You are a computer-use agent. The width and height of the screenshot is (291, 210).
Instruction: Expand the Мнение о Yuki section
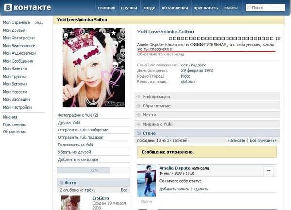(207, 124)
